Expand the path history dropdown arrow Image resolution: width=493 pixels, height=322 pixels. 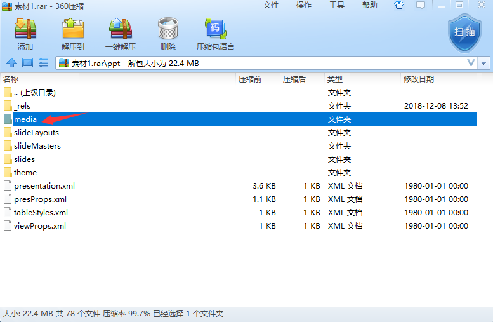pyautogui.click(x=483, y=64)
